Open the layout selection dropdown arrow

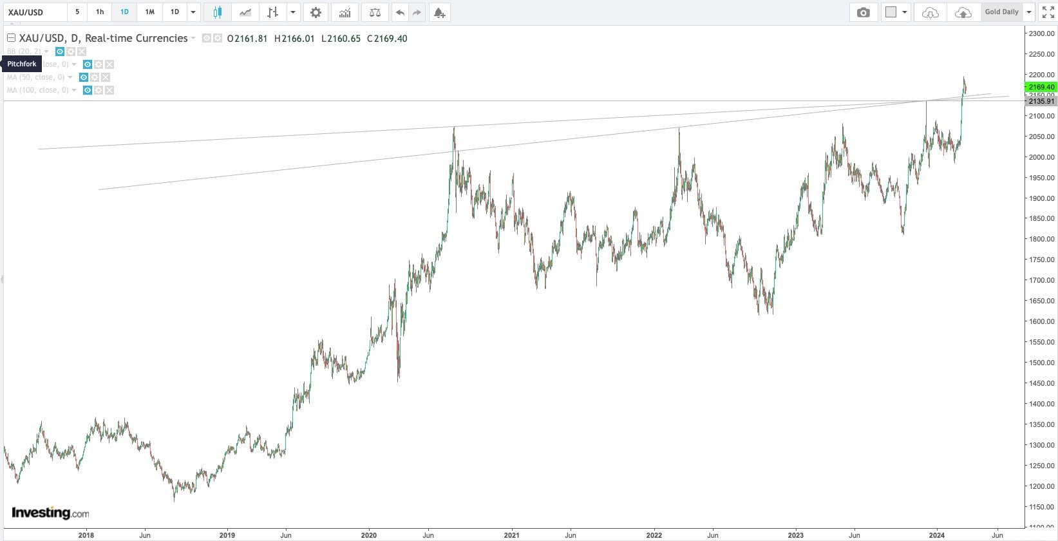click(905, 12)
